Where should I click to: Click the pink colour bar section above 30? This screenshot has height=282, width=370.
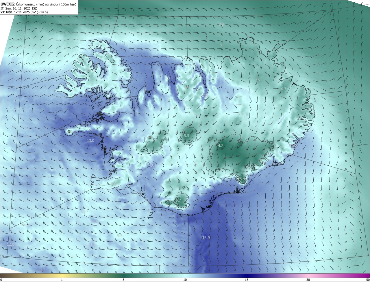[308, 275]
